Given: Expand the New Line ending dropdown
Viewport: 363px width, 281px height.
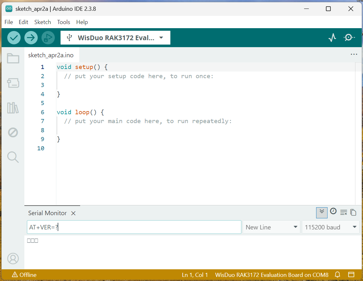Looking at the screenshot, I should point(271,227).
